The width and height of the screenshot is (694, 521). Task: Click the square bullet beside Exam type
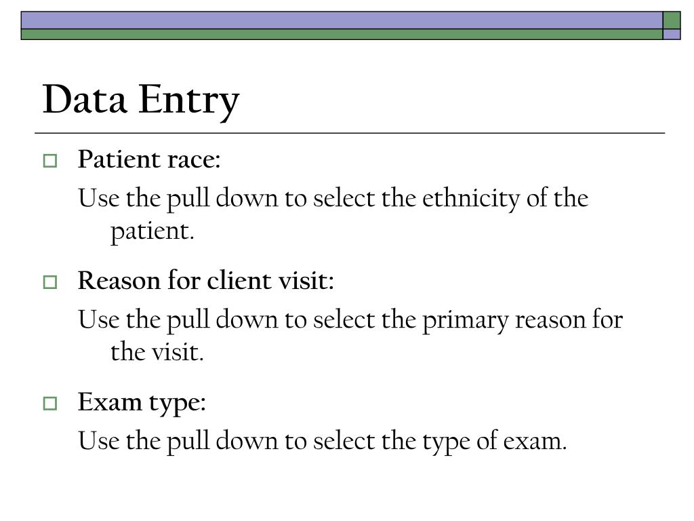pyautogui.click(x=50, y=403)
